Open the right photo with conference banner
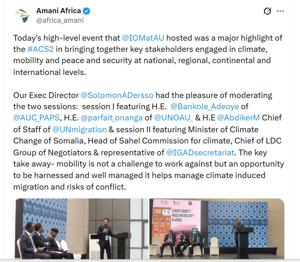The height and width of the screenshot is (262, 300). coord(217,229)
